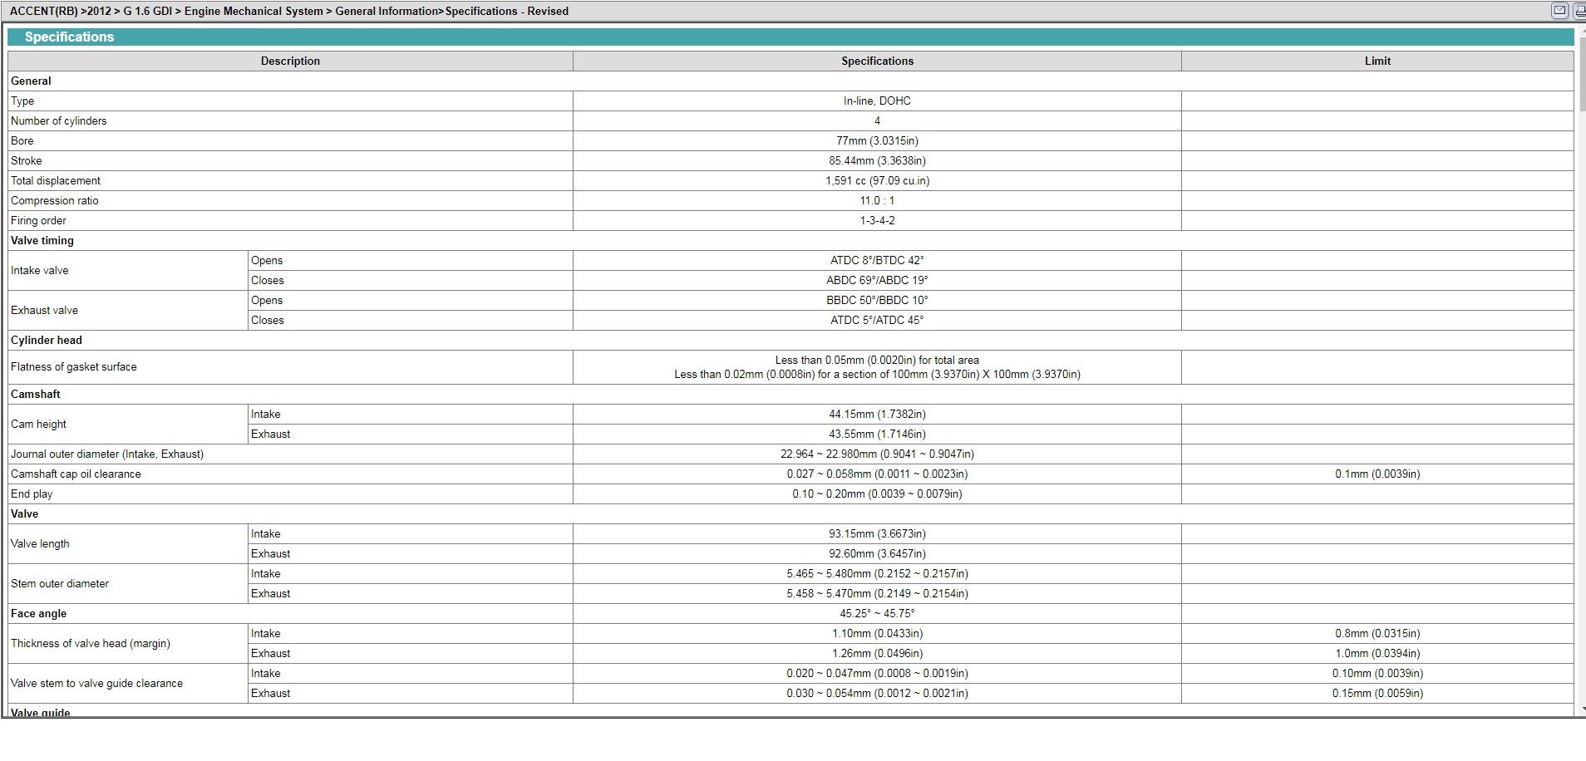Select the 'Cylinder head' section heading

tap(47, 340)
